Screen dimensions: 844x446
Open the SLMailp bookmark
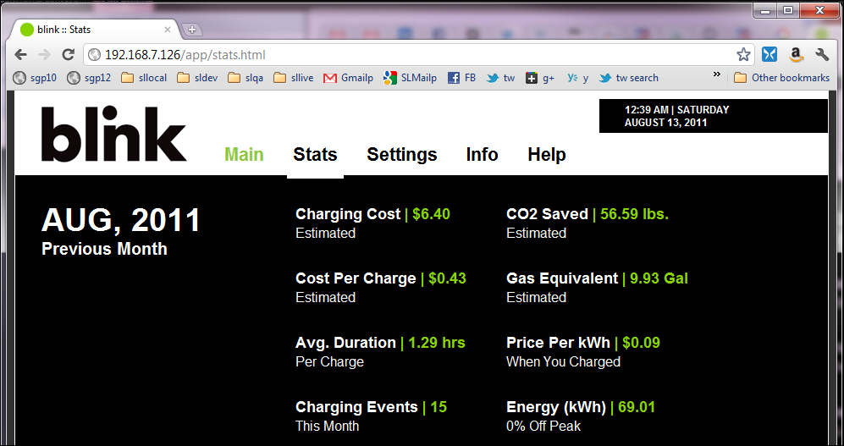tap(410, 78)
